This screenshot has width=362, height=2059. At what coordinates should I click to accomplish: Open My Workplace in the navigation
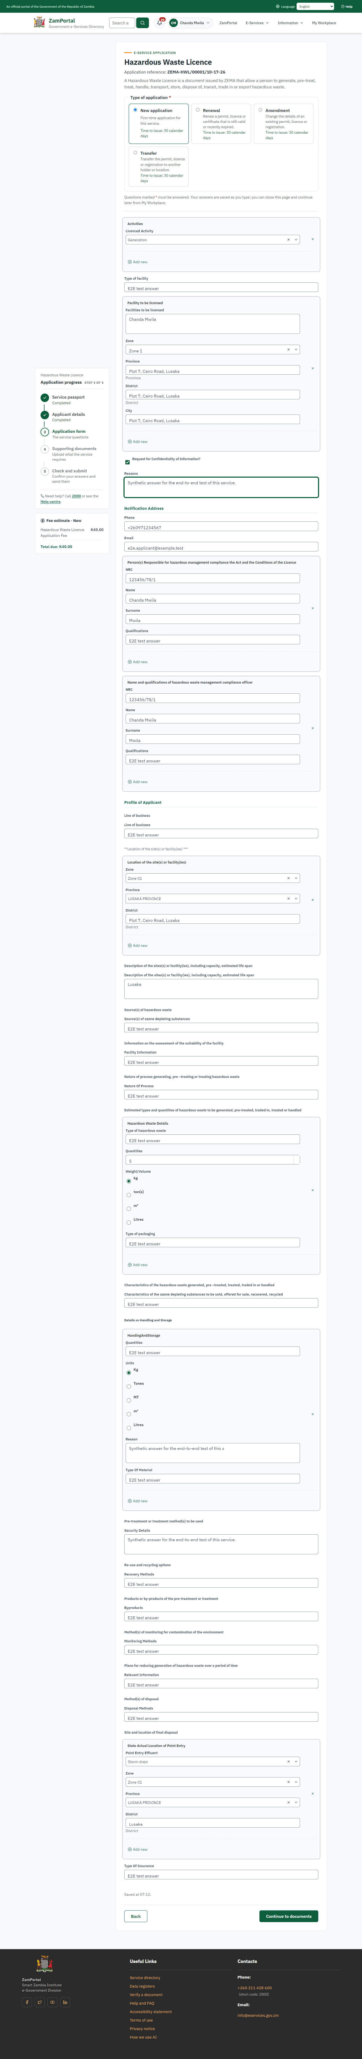(324, 23)
